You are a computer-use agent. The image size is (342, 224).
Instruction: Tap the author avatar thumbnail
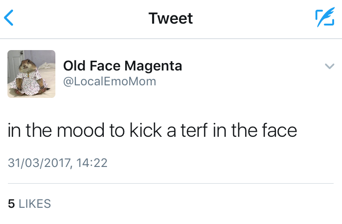click(x=31, y=74)
